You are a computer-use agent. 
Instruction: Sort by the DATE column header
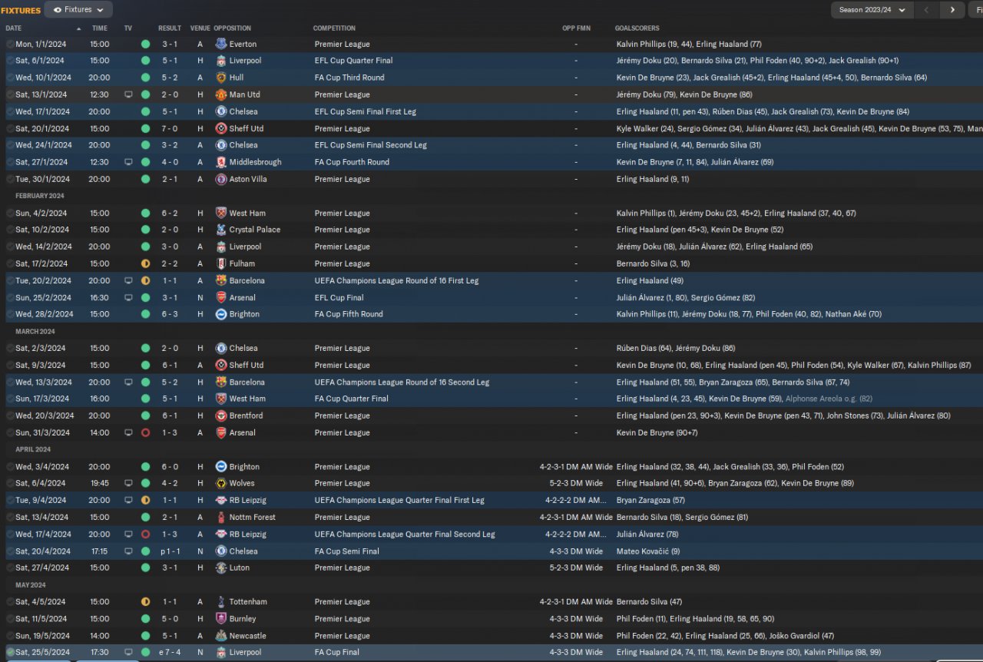click(x=14, y=28)
